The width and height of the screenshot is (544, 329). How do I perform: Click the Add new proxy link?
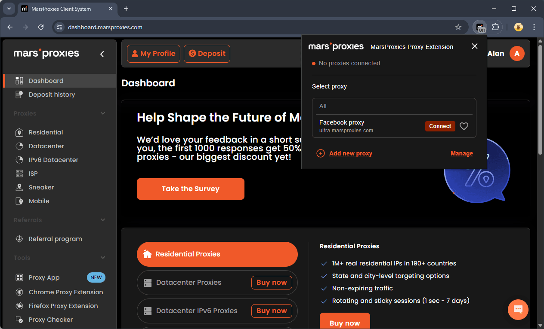click(x=350, y=153)
